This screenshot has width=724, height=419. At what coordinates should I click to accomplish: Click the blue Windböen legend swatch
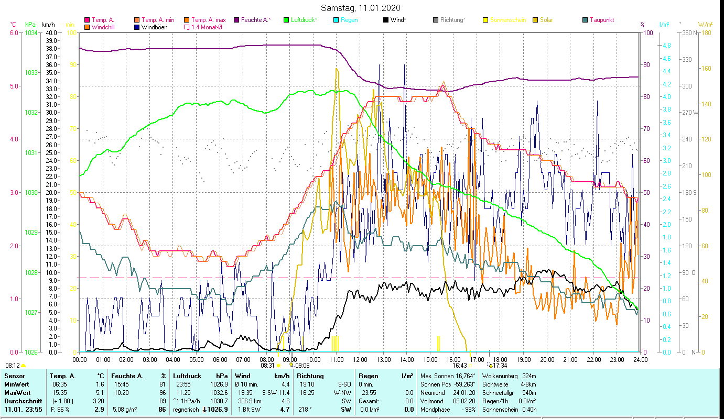(x=136, y=27)
